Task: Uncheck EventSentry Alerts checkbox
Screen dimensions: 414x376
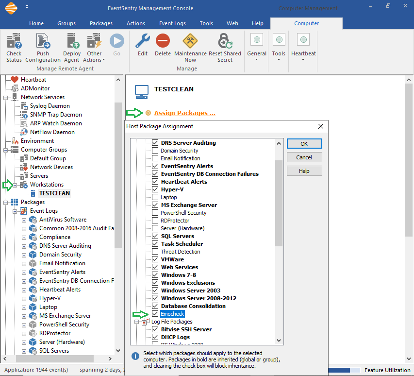Action: click(x=155, y=166)
